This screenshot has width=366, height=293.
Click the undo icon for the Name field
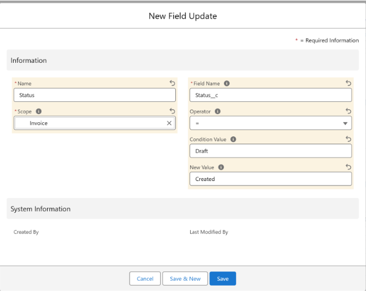tap(172, 83)
